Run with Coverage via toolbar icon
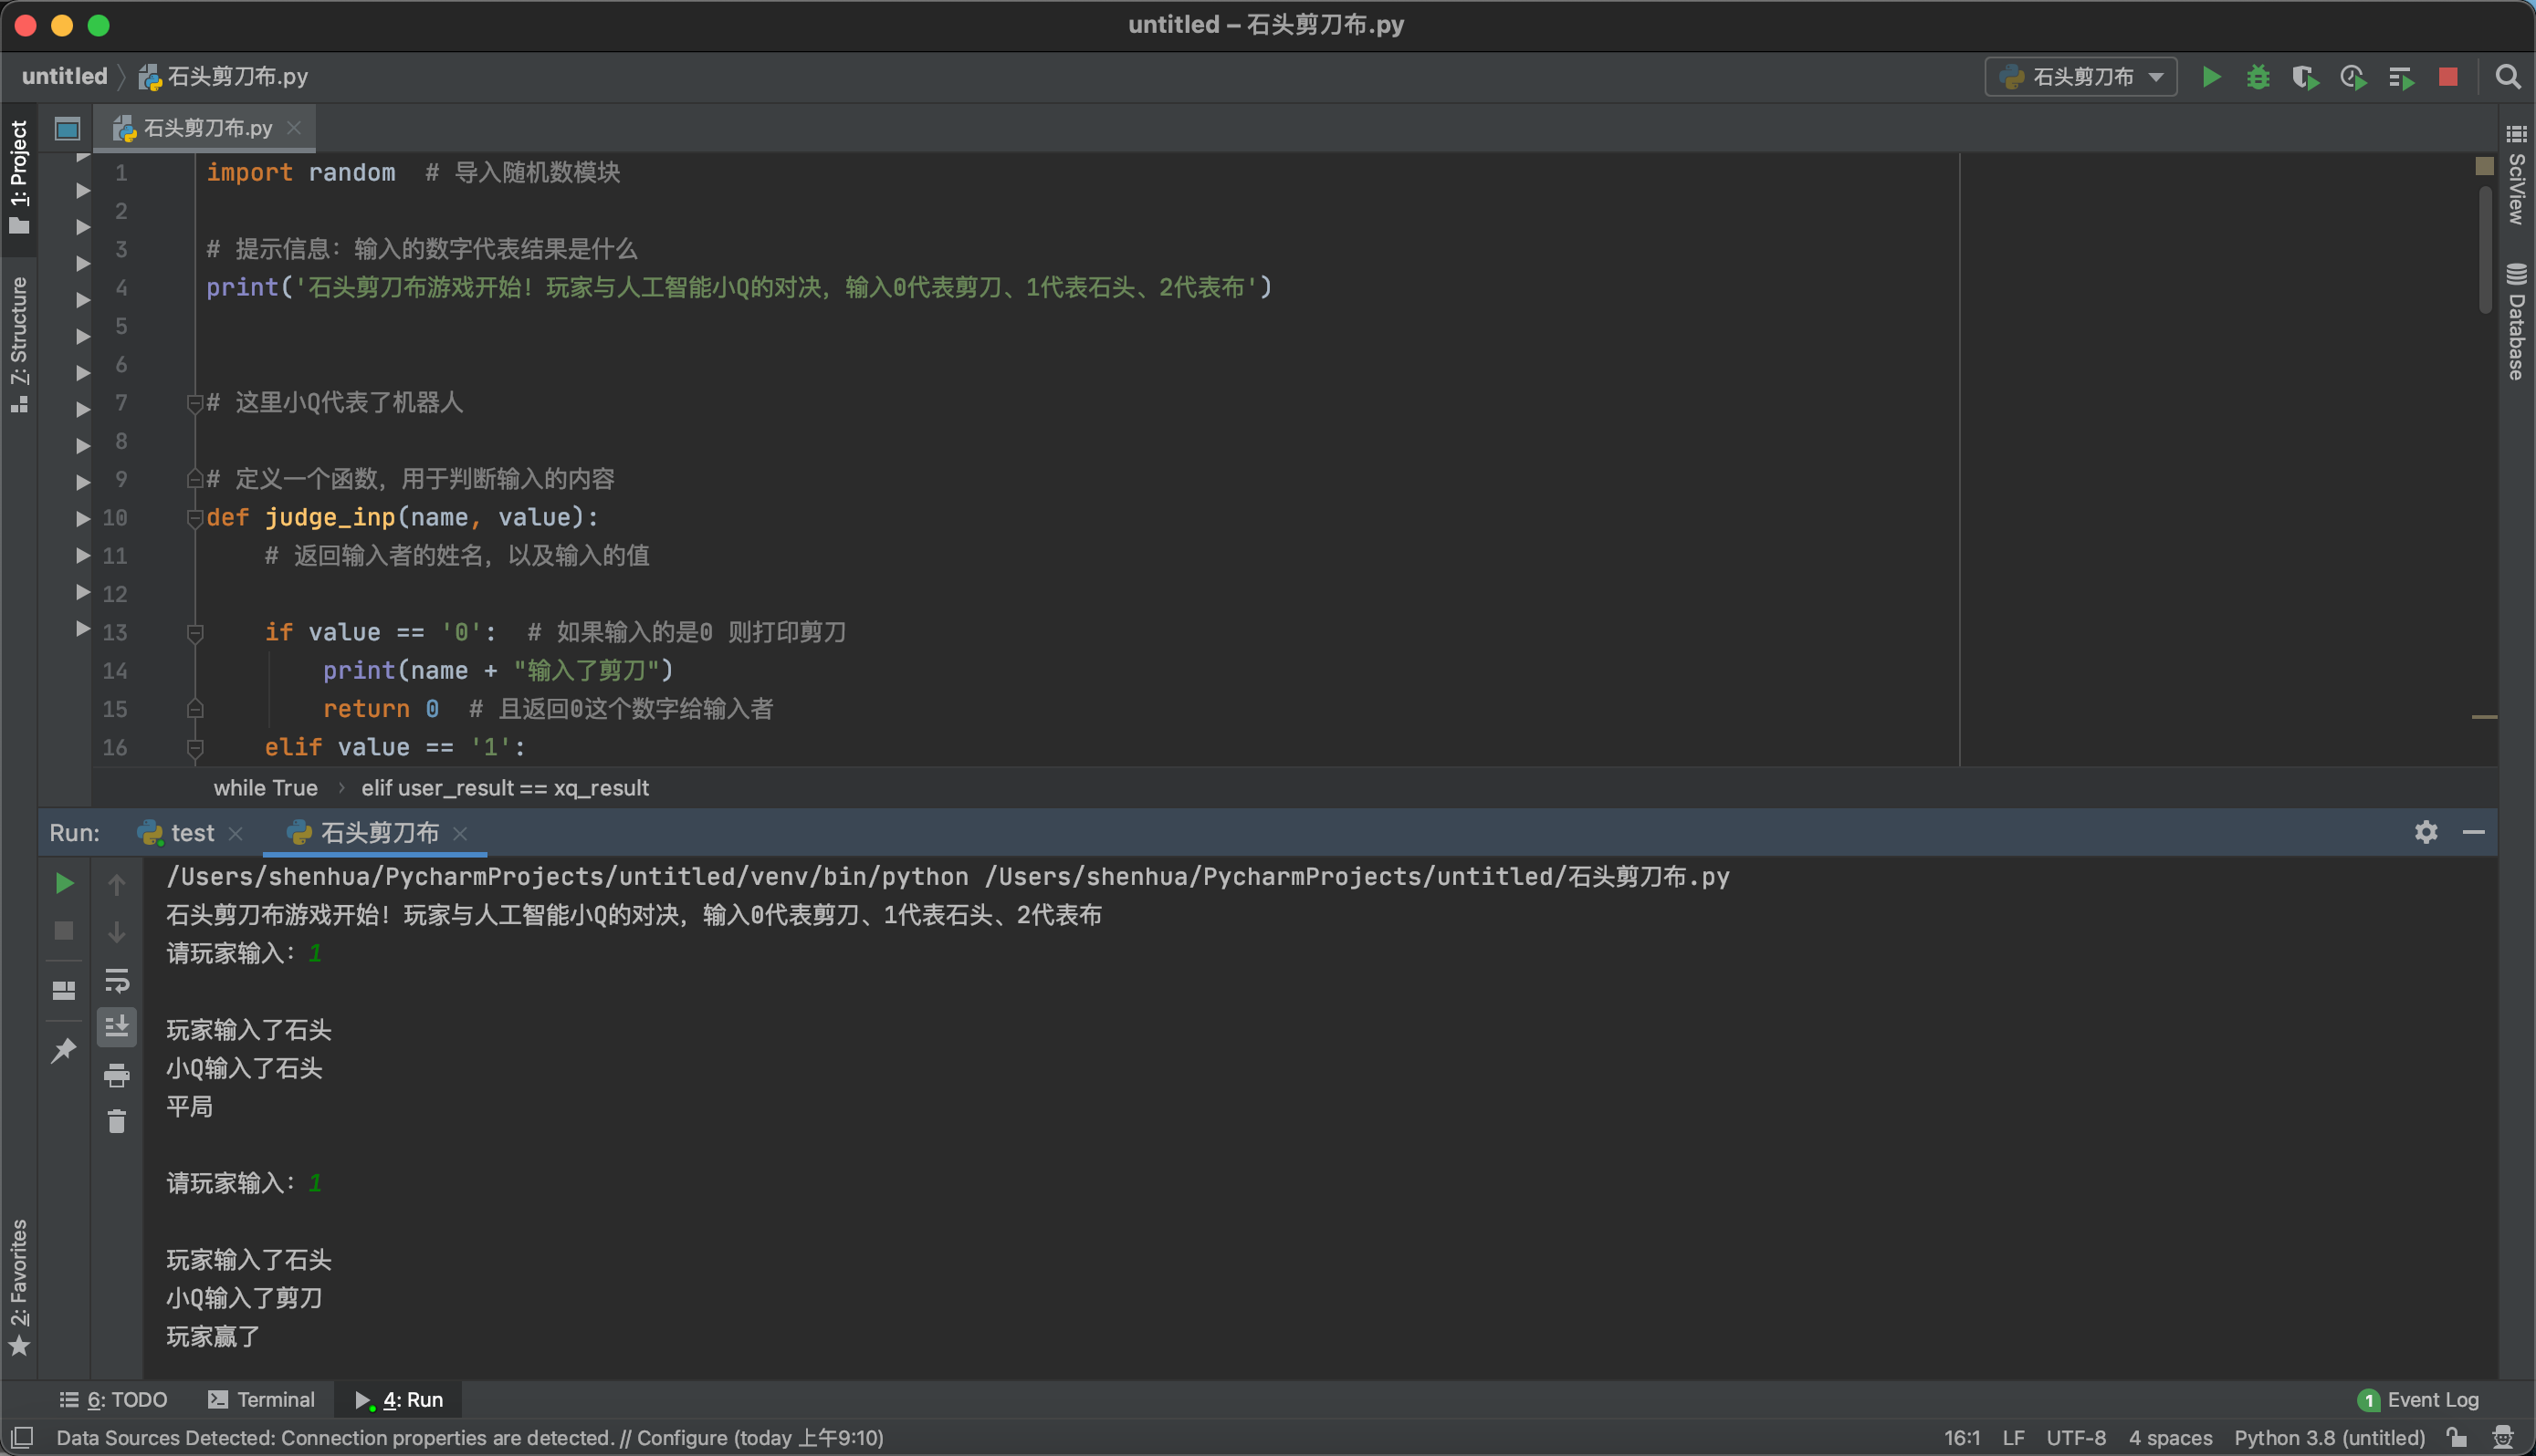This screenshot has height=1456, width=2536. click(2305, 77)
